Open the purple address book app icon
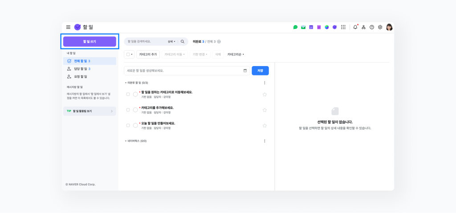Image resolution: width=456 pixels, height=213 pixels. point(319,27)
